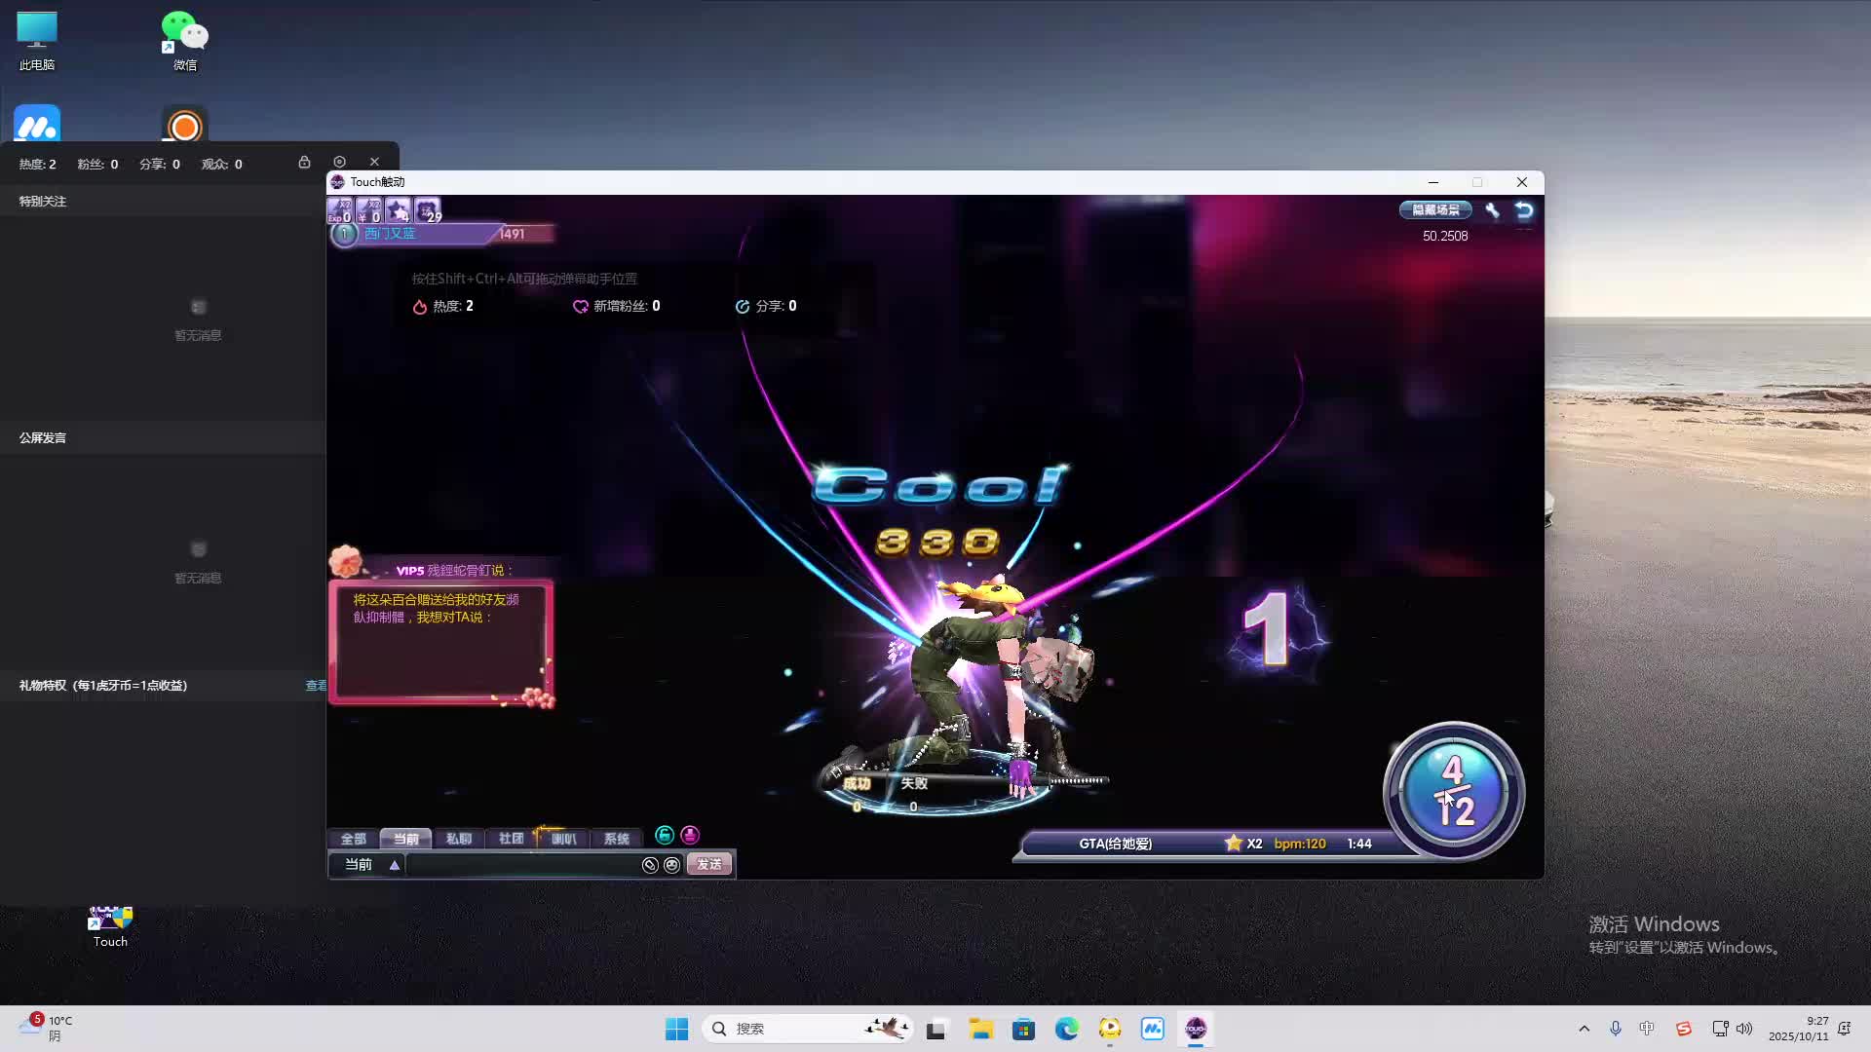Switch to the 私聊 chat tab
This screenshot has height=1052, width=1871.
pos(458,839)
